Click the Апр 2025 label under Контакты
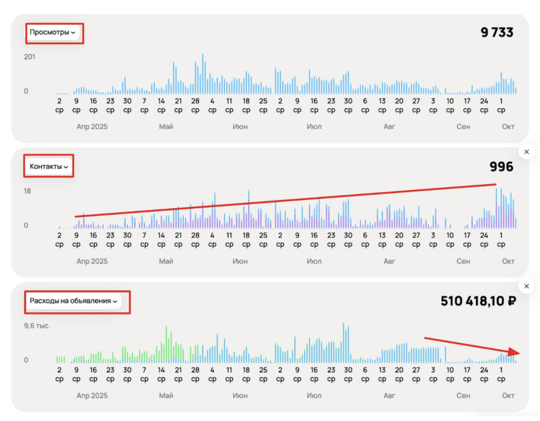 92,261
